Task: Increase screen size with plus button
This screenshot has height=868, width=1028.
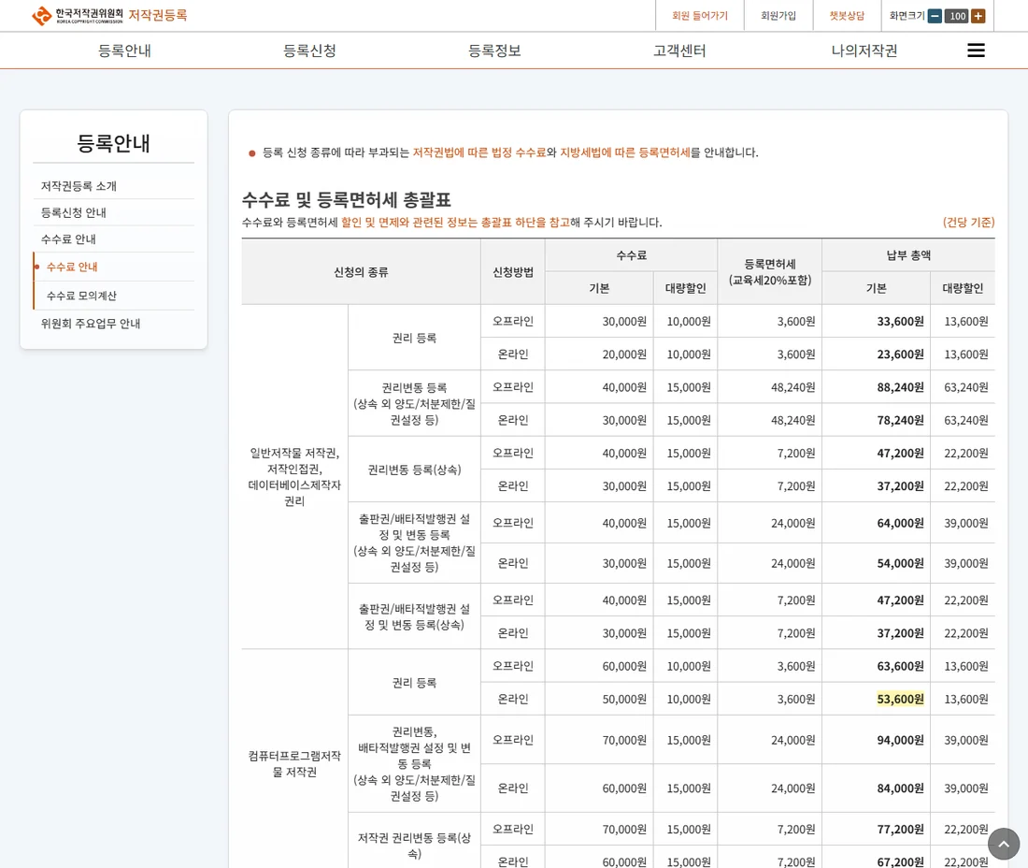Action: tap(978, 16)
